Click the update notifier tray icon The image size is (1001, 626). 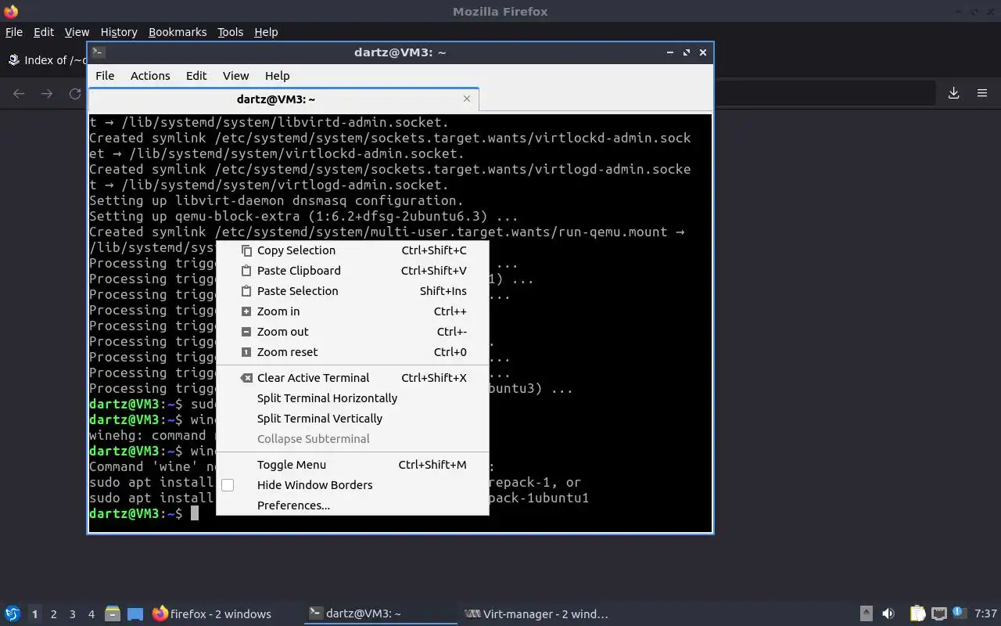pyautogui.click(x=959, y=613)
